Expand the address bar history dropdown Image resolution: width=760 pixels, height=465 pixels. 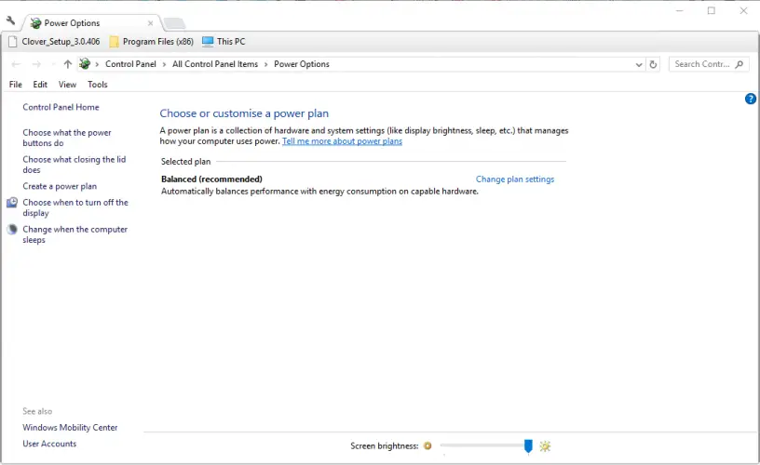point(638,64)
